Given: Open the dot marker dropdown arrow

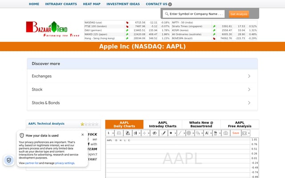Looking at the screenshot, I should tap(175, 133).
